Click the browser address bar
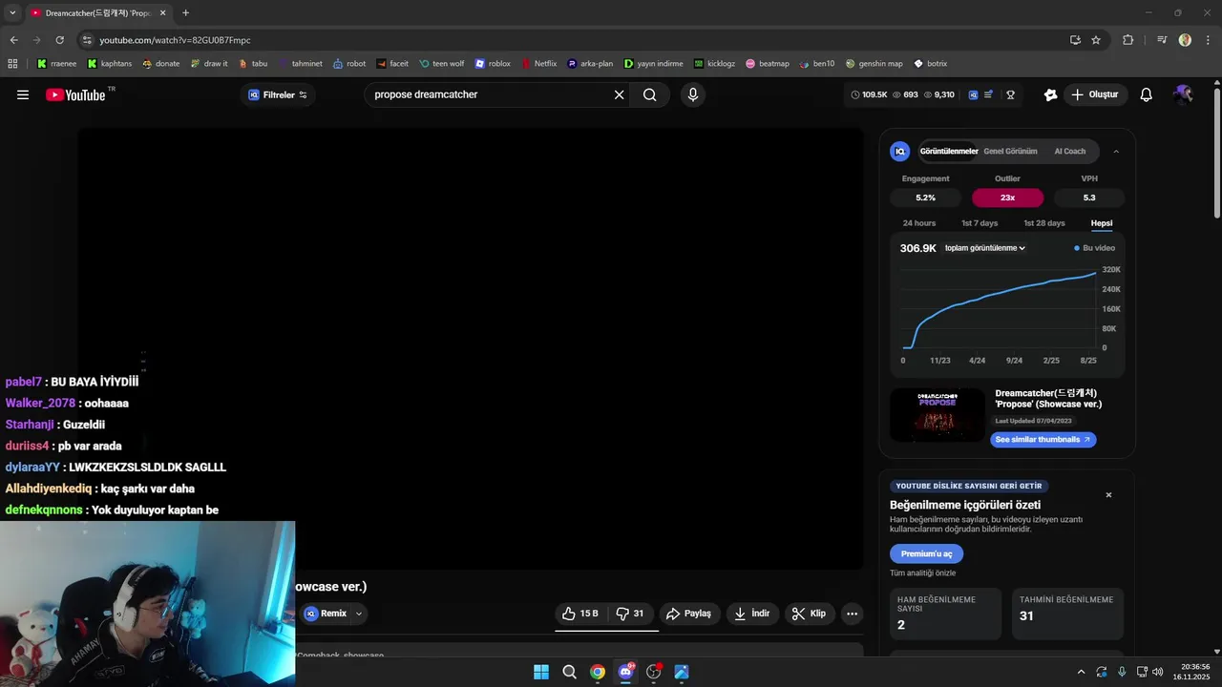The image size is (1222, 687). [x=573, y=40]
